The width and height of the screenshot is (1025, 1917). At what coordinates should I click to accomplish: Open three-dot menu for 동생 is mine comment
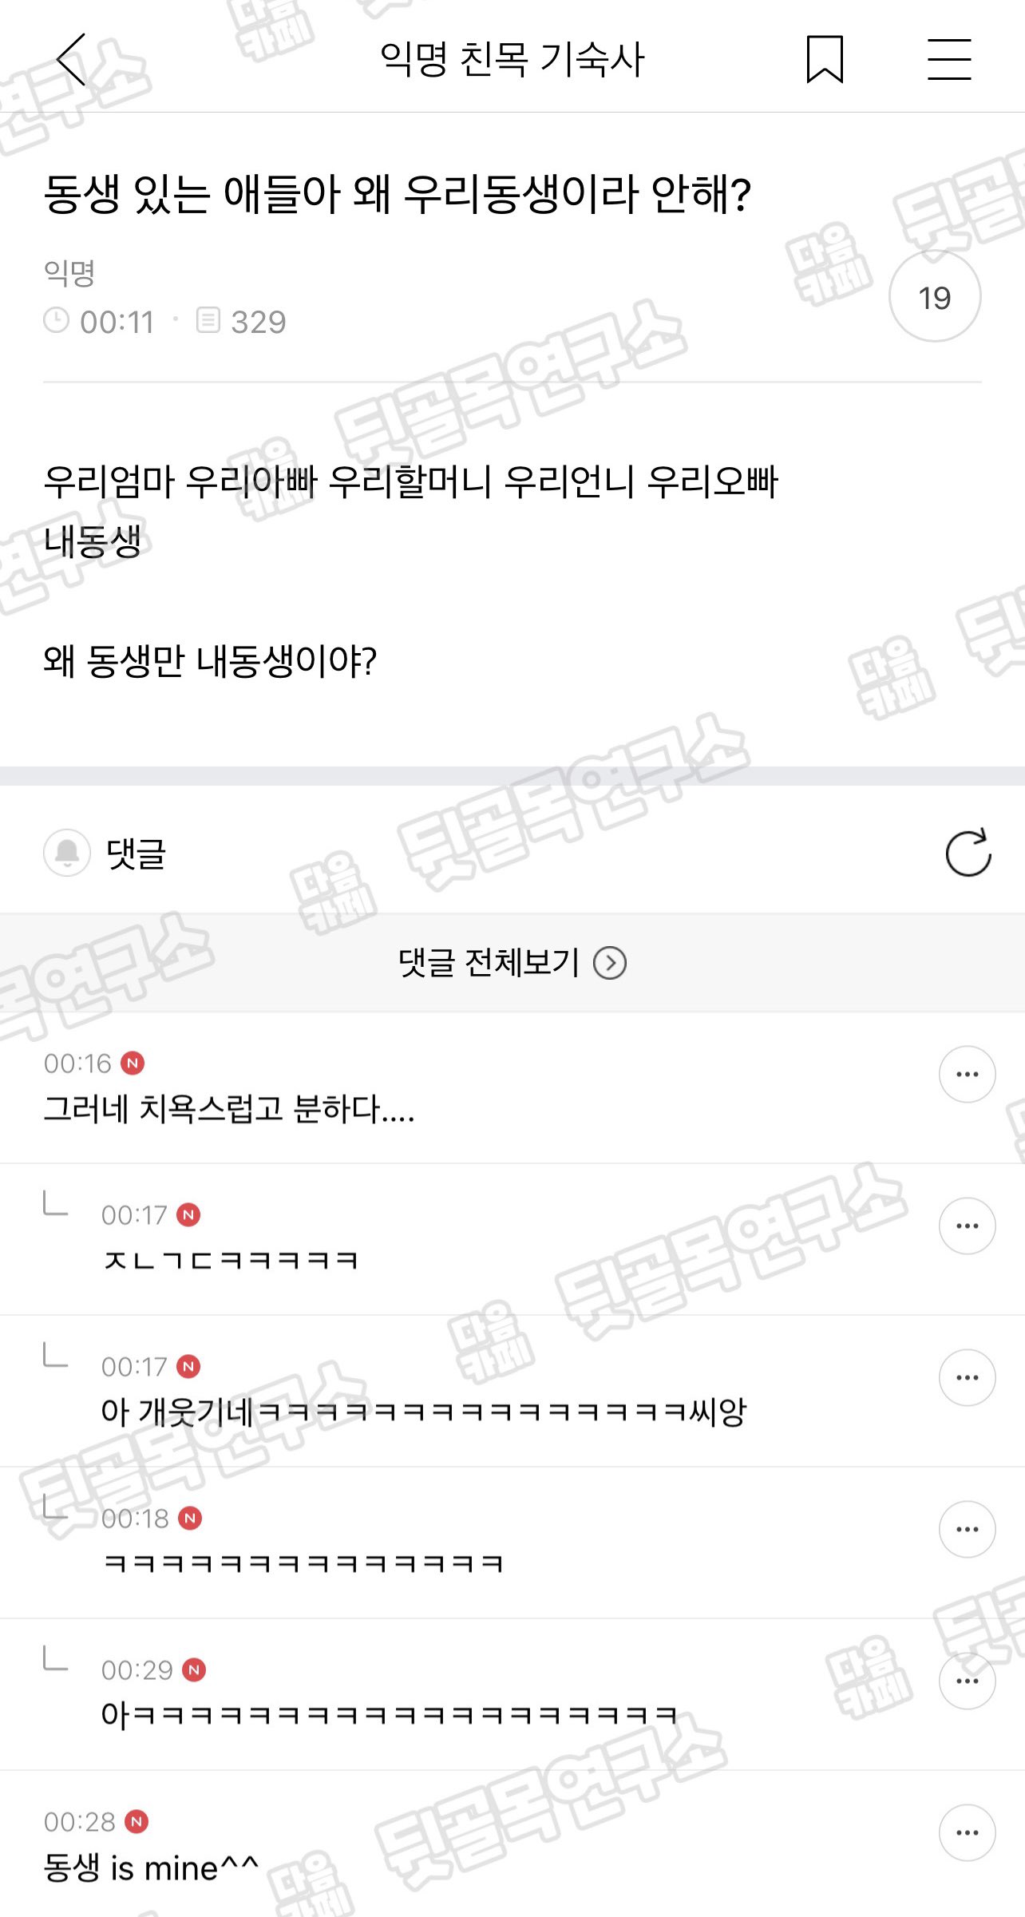(967, 1832)
